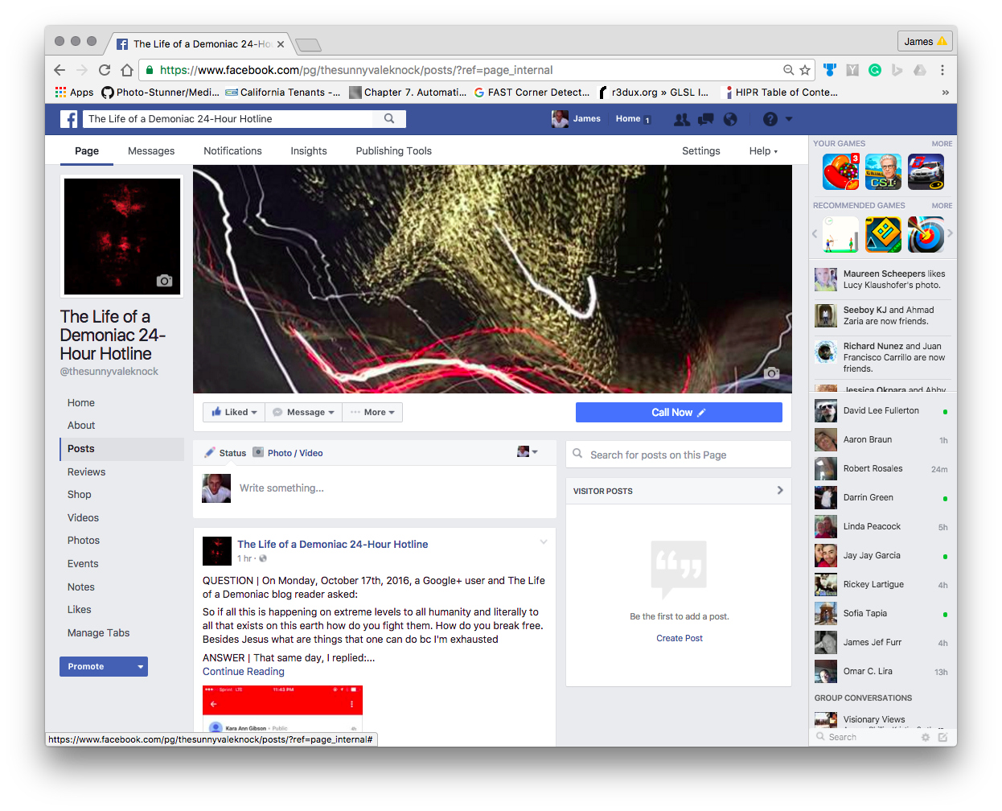
Task: Open Chrome three-dot menu
Action: 942,70
